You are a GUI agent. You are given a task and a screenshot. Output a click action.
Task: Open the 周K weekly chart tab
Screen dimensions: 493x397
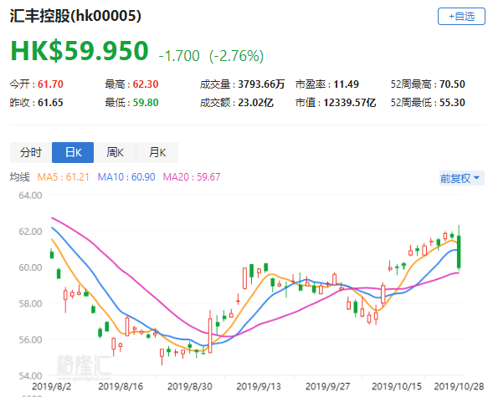(x=115, y=152)
